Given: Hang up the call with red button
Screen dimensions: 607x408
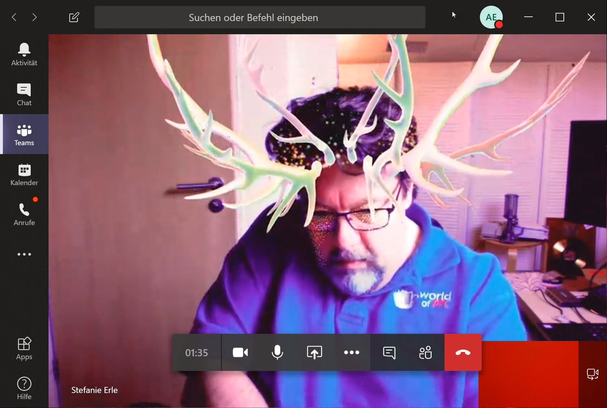Looking at the screenshot, I should [x=463, y=353].
